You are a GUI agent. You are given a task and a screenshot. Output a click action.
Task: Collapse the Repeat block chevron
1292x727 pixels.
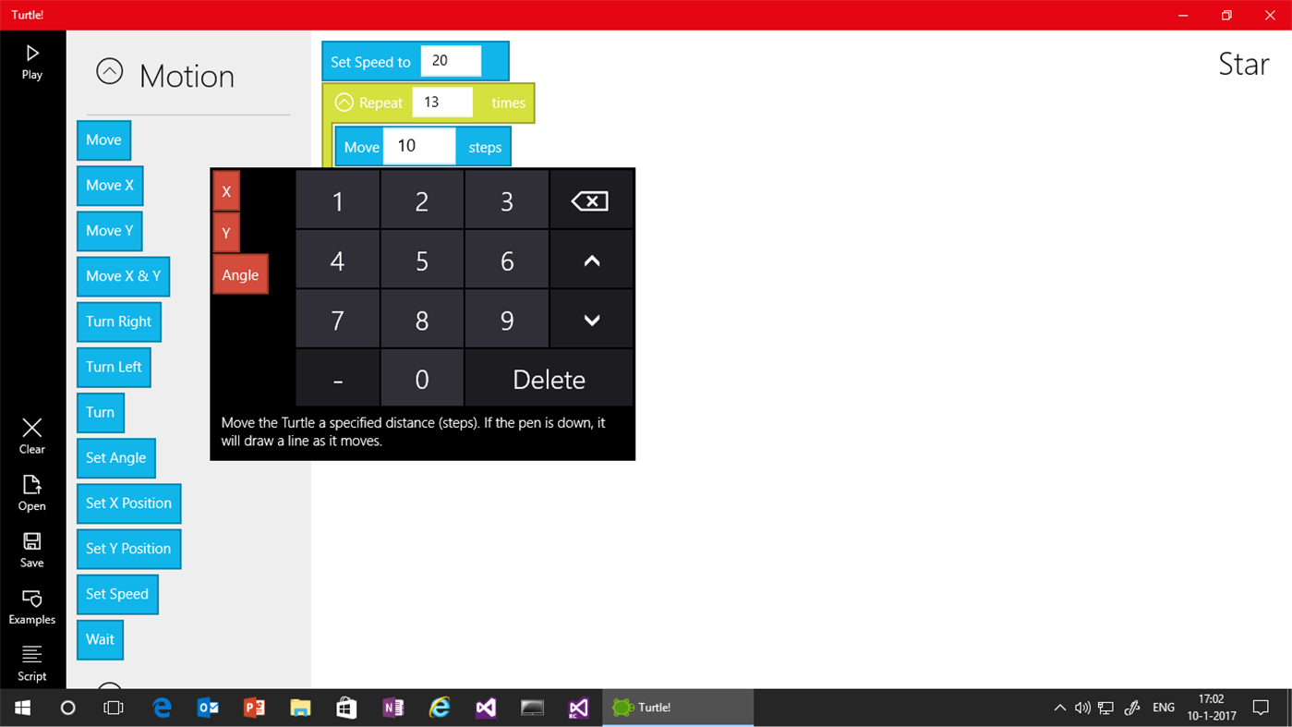tap(345, 103)
